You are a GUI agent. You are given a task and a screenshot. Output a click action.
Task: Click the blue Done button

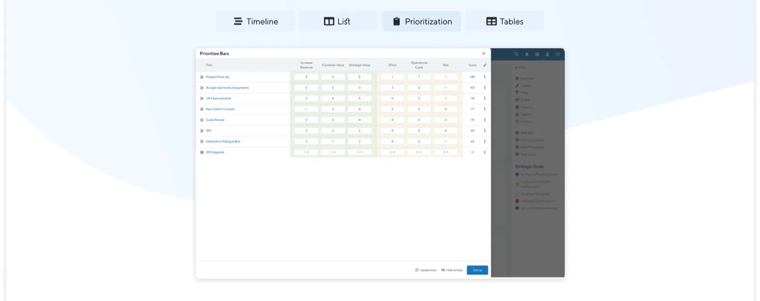pos(477,270)
